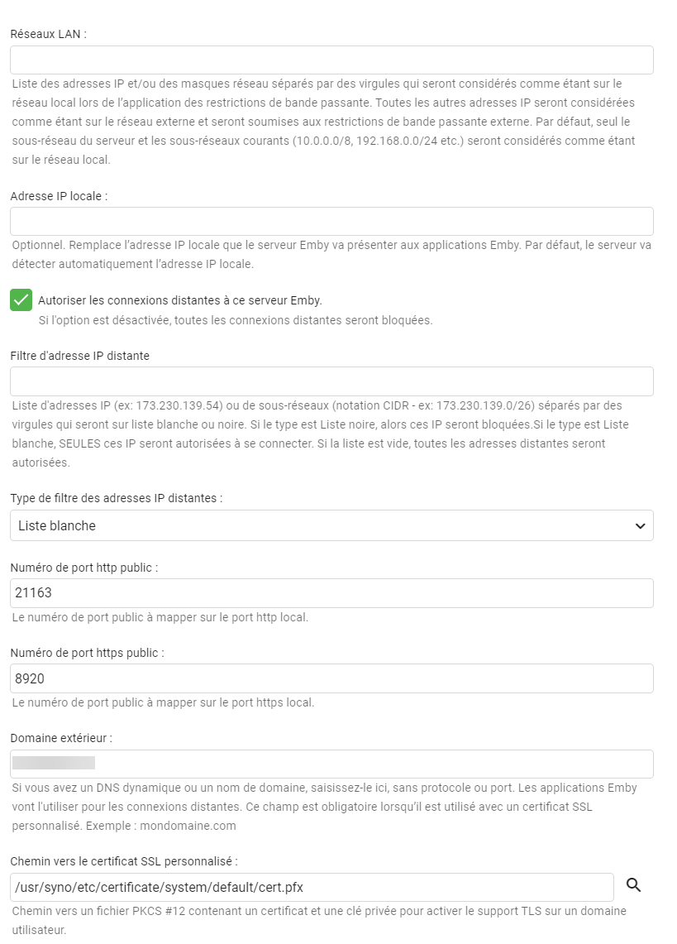Viewport: 677px width, 944px height.
Task: Click the public http port field showing 21163
Action: coord(331,593)
